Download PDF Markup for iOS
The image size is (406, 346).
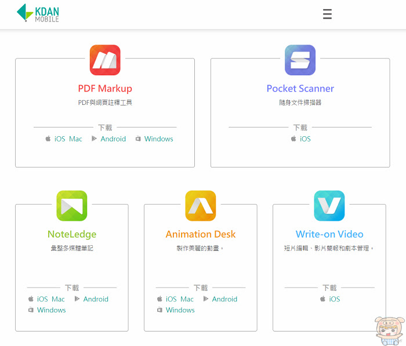click(60, 139)
